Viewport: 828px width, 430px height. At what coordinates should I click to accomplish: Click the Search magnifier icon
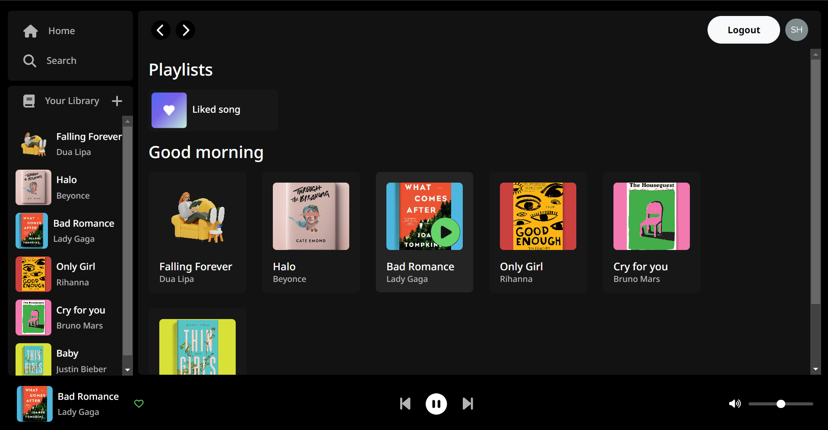point(30,61)
